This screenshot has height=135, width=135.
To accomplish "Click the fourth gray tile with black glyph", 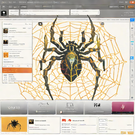I will pyautogui.click(x=98, y=108).
